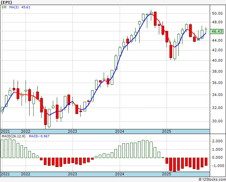226x182 pixels.
Task: Click the 34.00 price axis label
Action: 217,95
